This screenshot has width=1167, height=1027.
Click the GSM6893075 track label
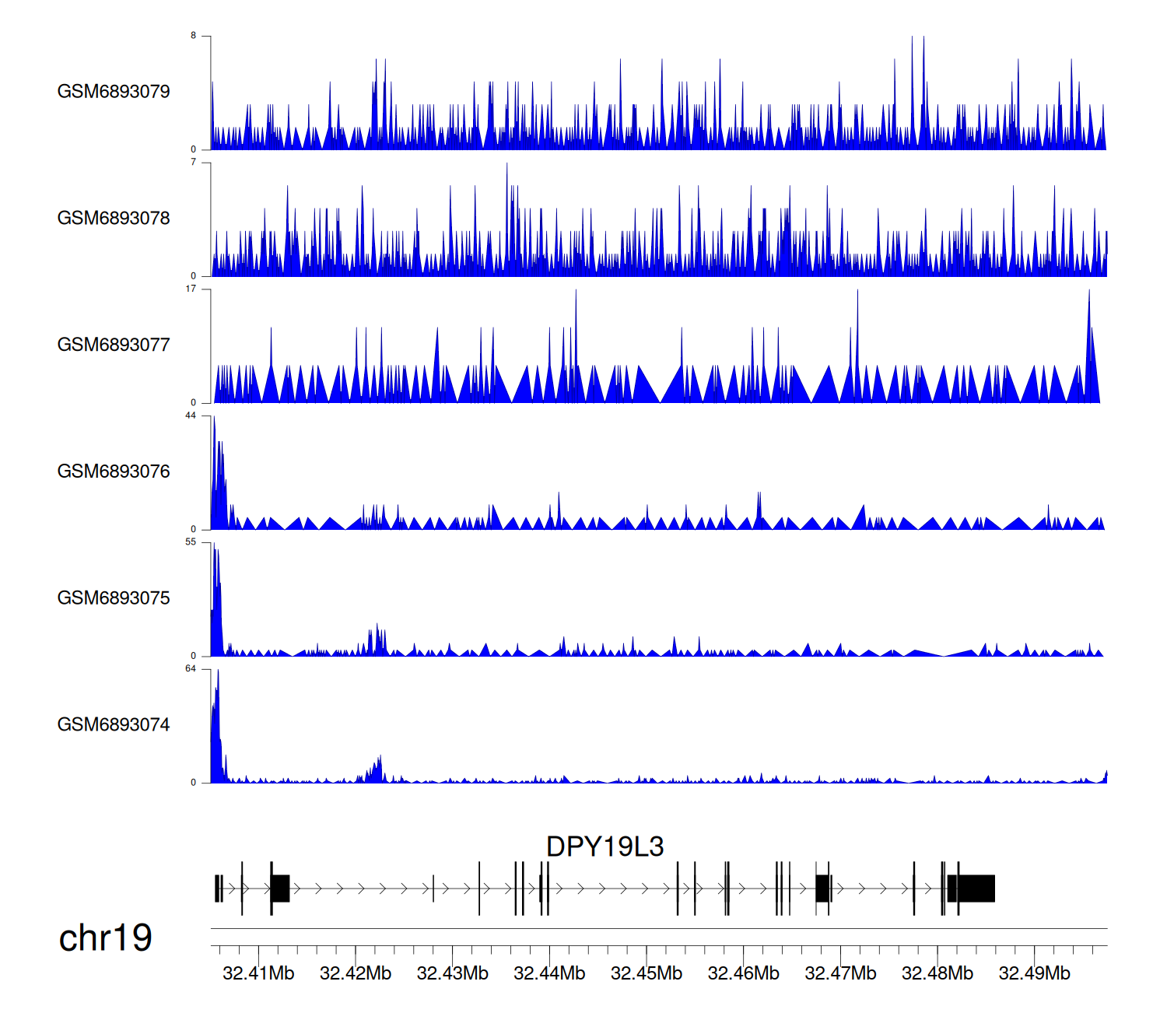click(x=114, y=598)
